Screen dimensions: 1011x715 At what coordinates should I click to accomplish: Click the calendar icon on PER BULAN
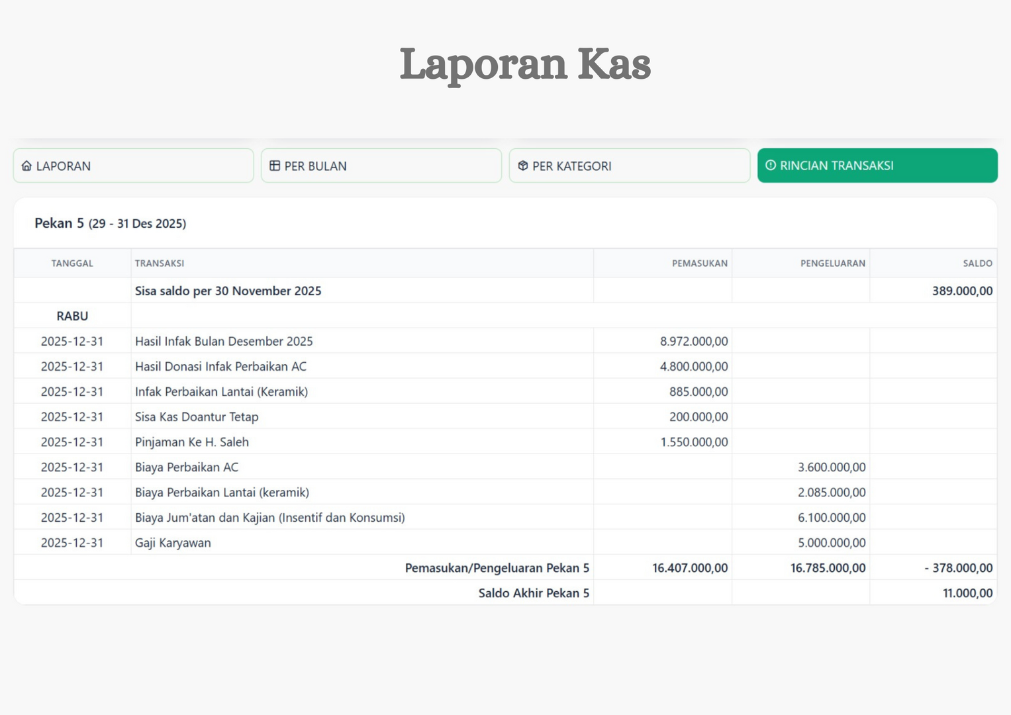[274, 166]
